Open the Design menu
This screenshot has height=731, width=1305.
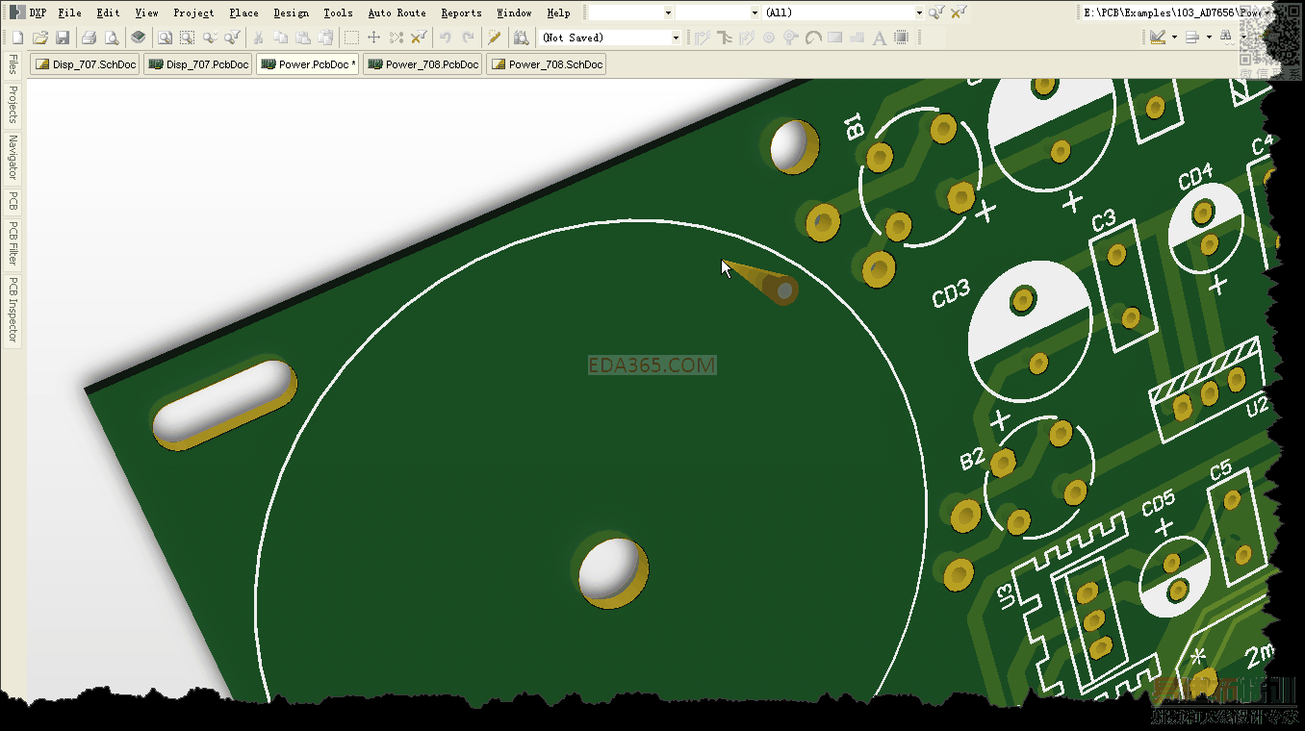(291, 13)
